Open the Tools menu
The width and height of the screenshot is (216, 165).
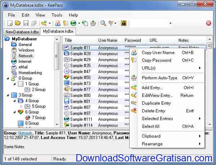(x=57, y=15)
